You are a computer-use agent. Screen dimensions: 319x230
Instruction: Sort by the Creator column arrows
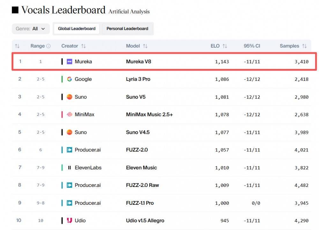coord(84,46)
